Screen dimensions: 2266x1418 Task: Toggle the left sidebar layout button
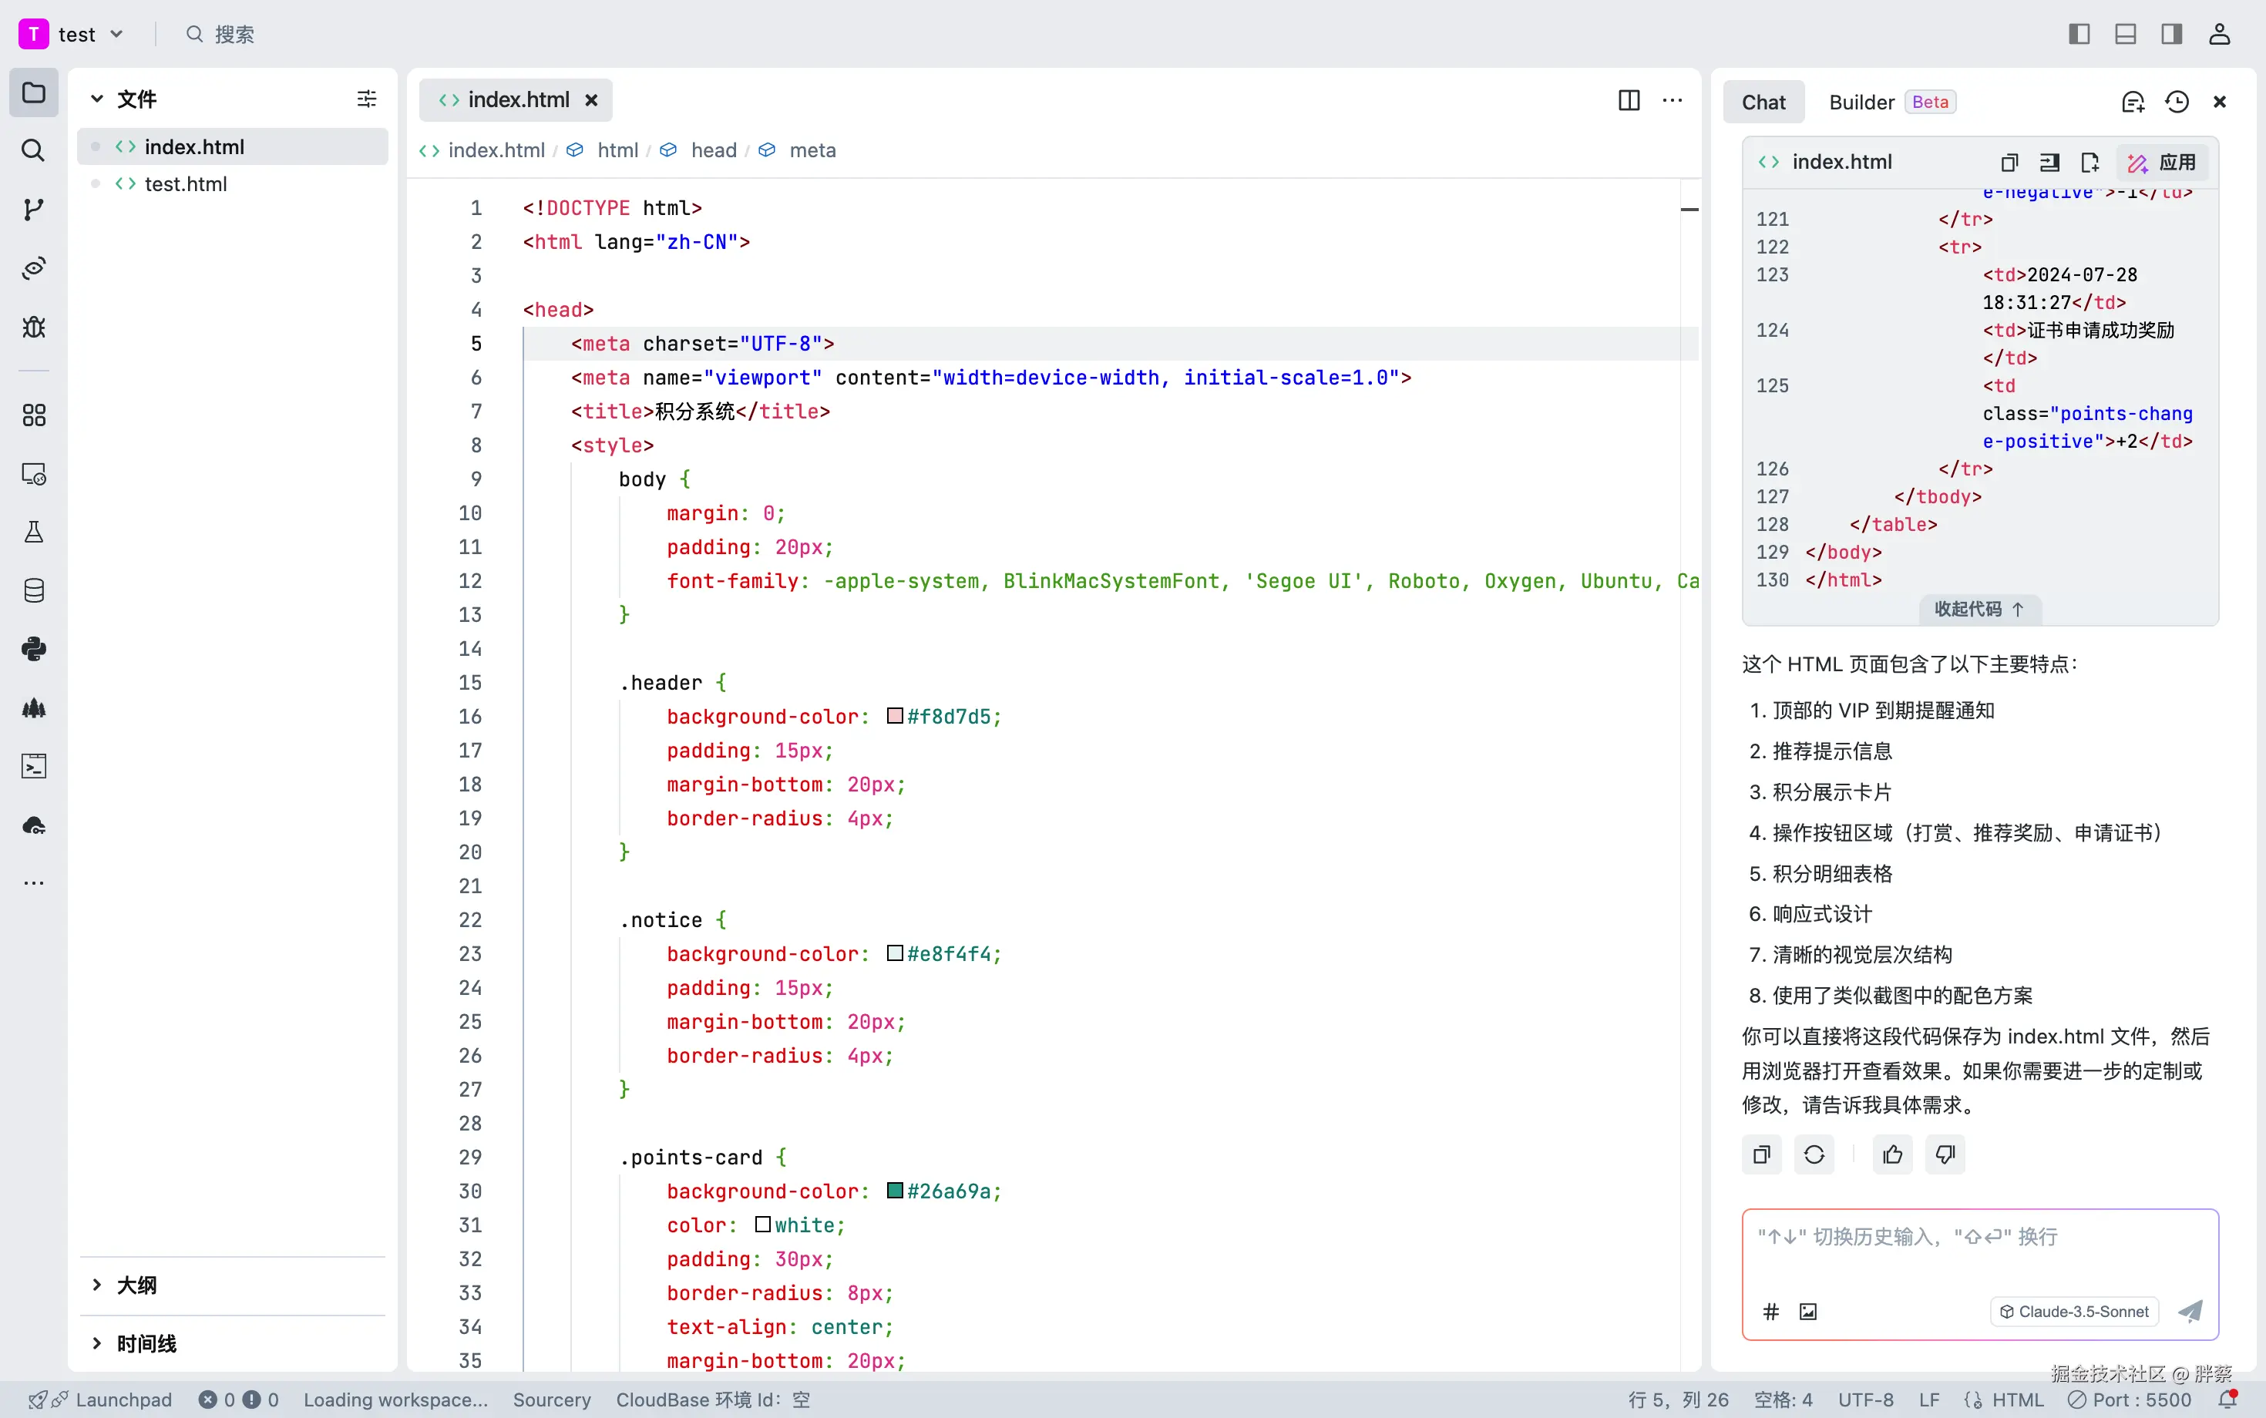point(2079,35)
